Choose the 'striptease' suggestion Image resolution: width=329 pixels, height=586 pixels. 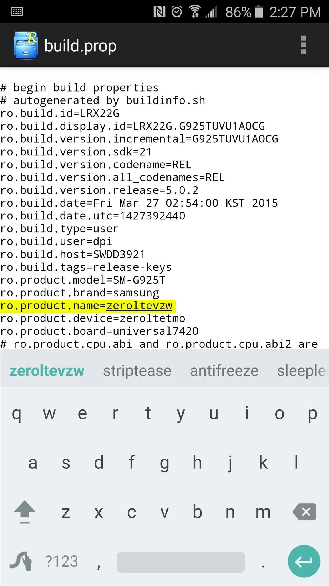137,371
